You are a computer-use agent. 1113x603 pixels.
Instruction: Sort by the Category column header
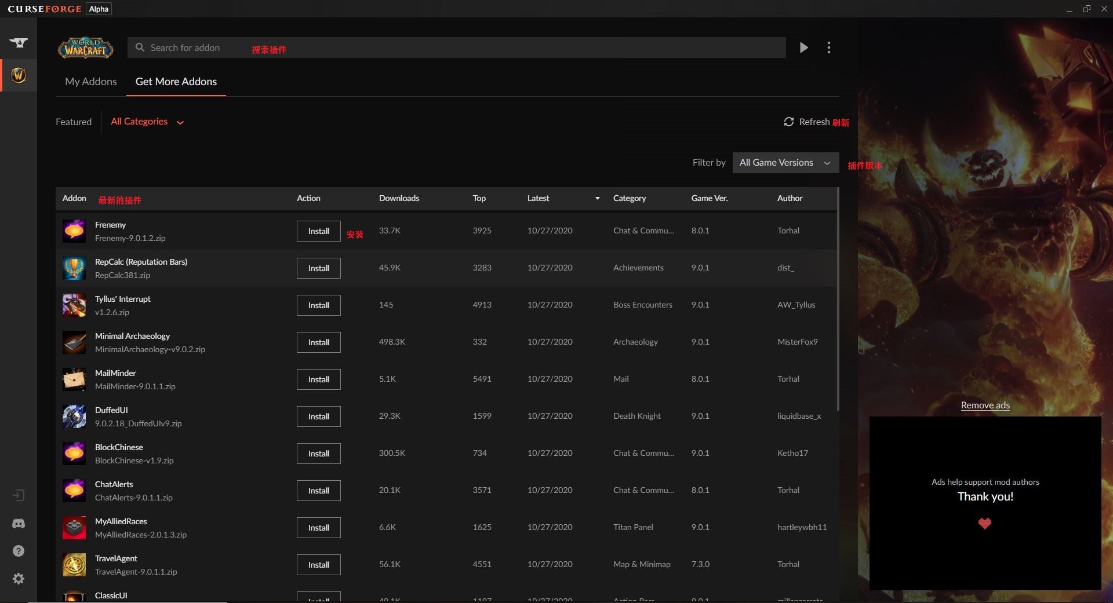(x=630, y=198)
